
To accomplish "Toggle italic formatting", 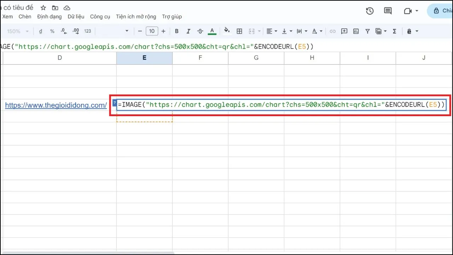I will pyautogui.click(x=188, y=31).
